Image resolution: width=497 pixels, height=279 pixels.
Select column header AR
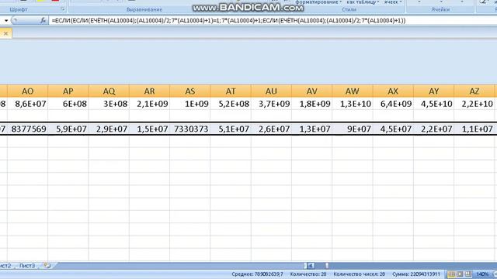coord(149,91)
